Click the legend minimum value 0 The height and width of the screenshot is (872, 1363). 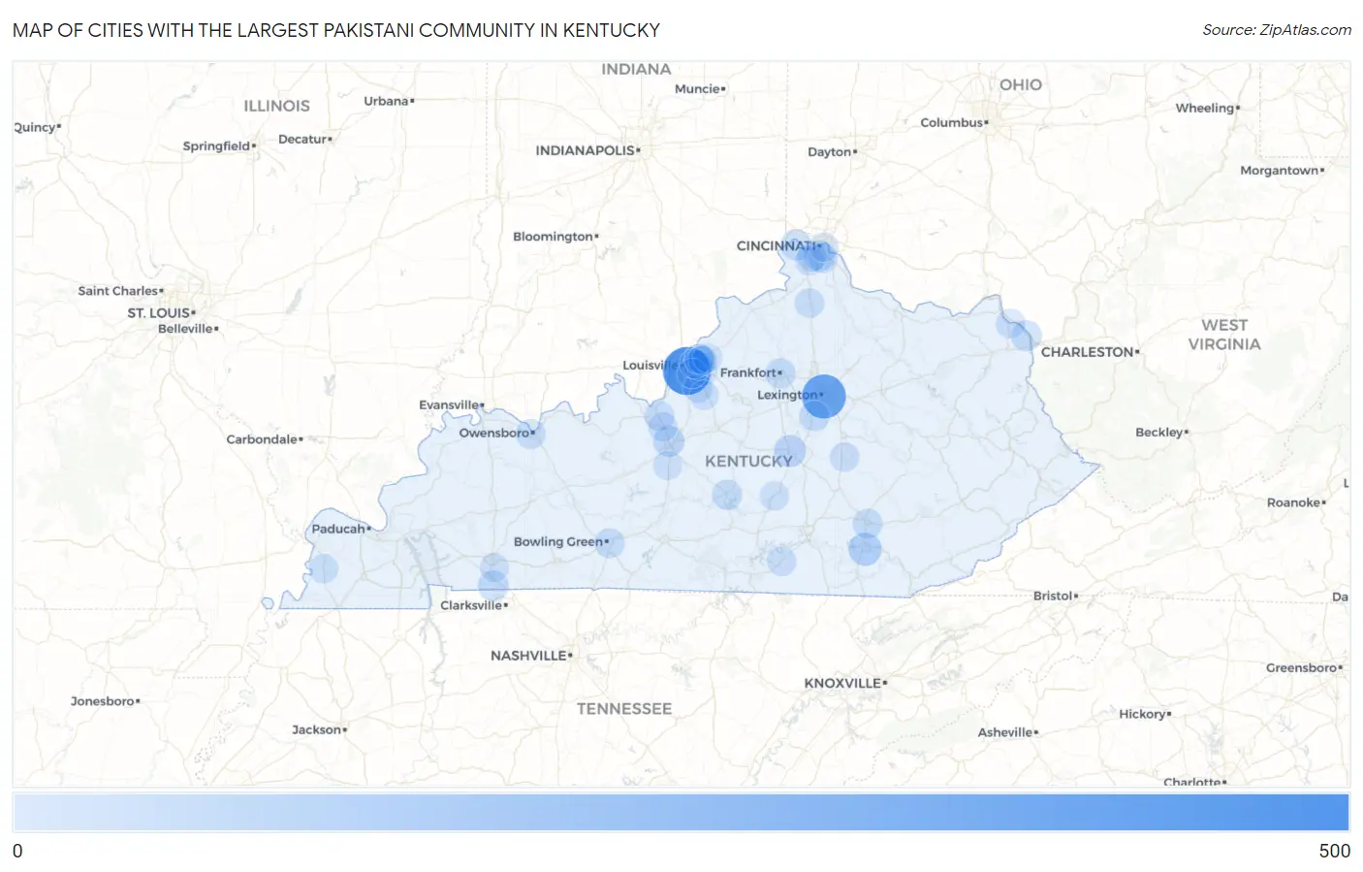[x=17, y=851]
